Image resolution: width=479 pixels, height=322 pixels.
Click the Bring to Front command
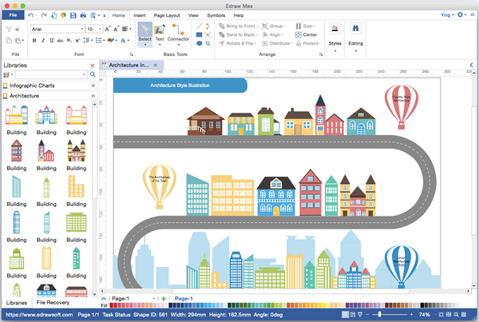pyautogui.click(x=238, y=26)
